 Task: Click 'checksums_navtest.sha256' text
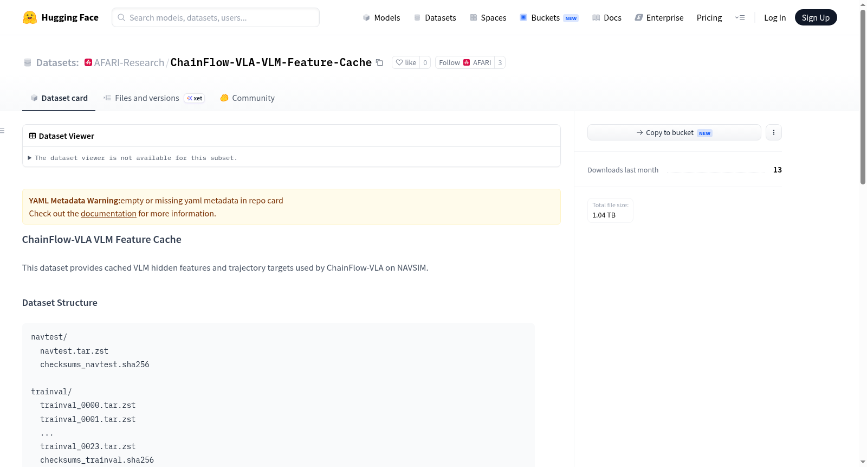click(x=95, y=364)
